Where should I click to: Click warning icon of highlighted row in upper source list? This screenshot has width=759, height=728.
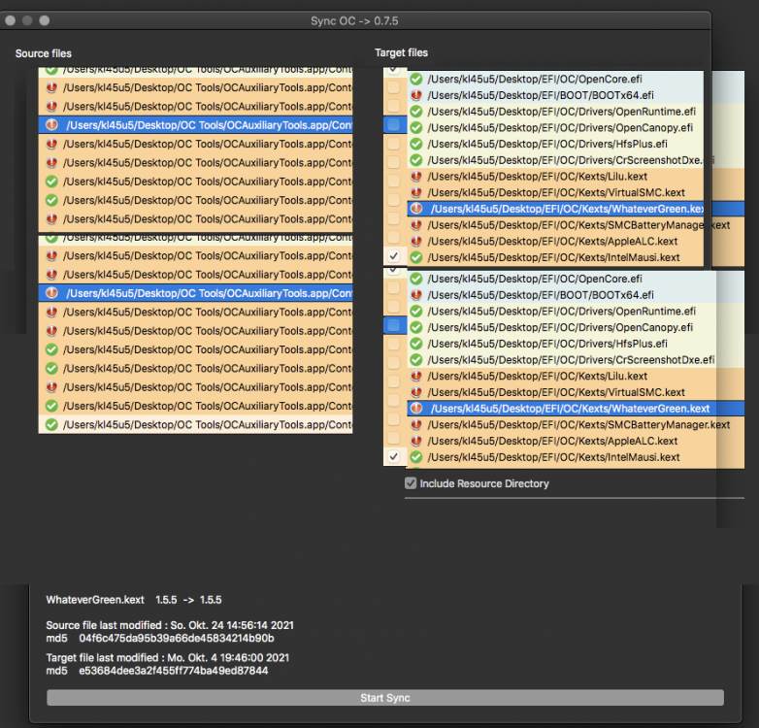(x=51, y=125)
